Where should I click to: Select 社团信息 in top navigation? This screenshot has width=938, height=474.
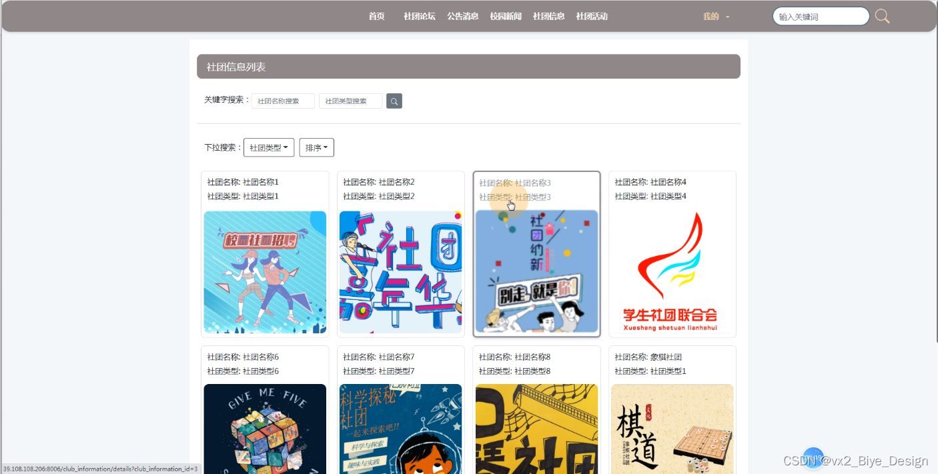[549, 17]
